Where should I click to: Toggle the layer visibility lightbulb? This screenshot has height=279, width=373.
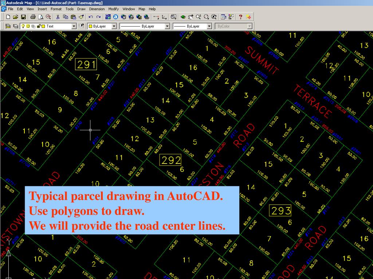click(x=23, y=26)
